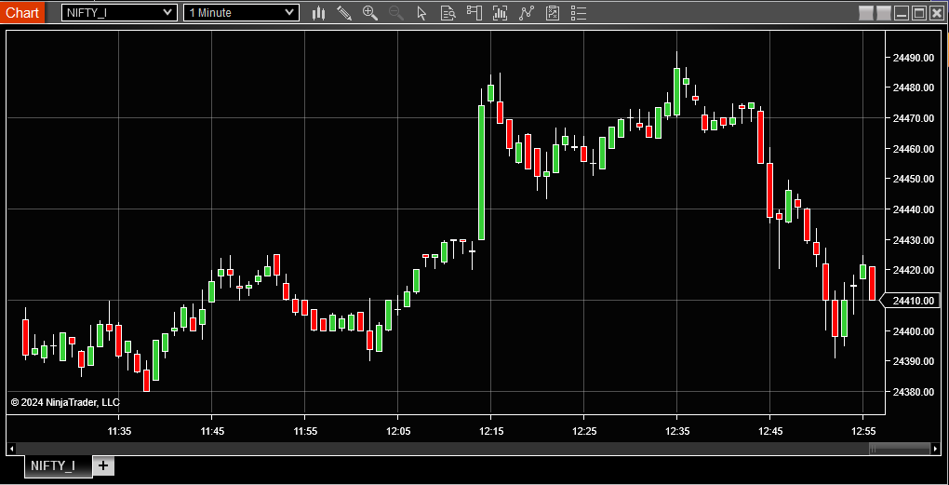Open the chart style candlestick icon
949x485 pixels.
[319, 13]
